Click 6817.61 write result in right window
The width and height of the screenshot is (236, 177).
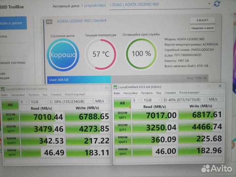tap(201, 114)
